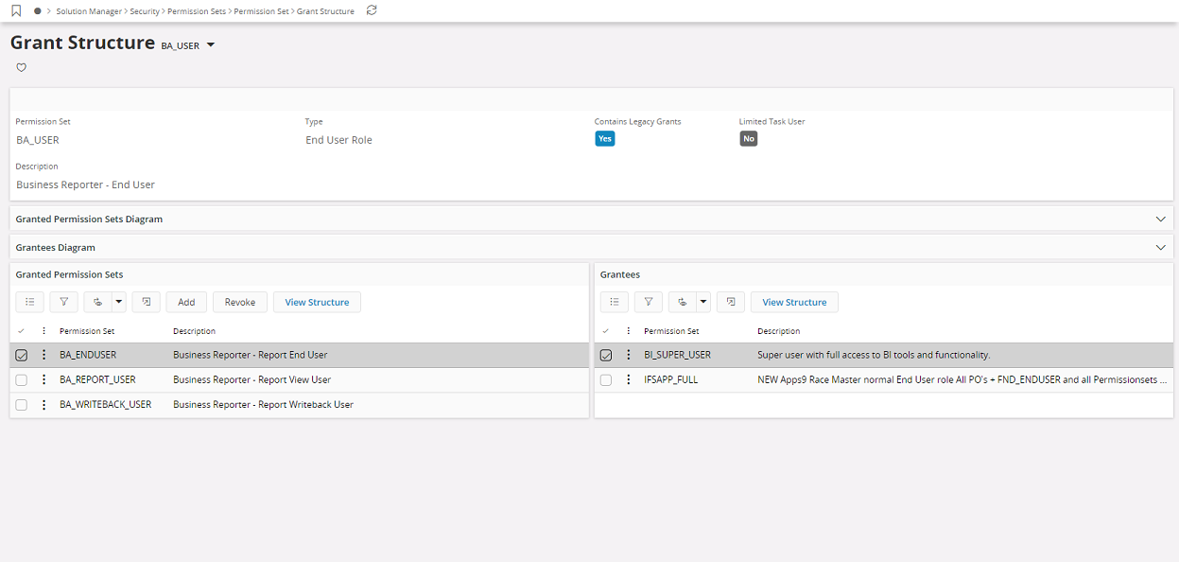Collapse the Grantees Diagram section
The width and height of the screenshot is (1179, 562).
1161,247
